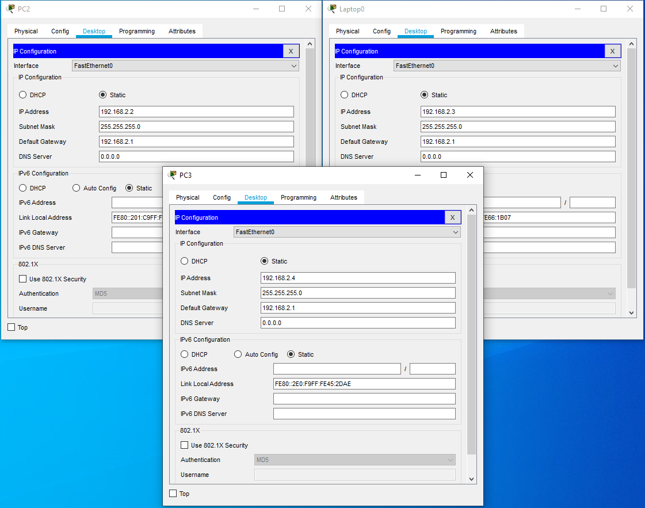Switch to Physical tab in PC2
645x508 pixels.
pyautogui.click(x=26, y=31)
